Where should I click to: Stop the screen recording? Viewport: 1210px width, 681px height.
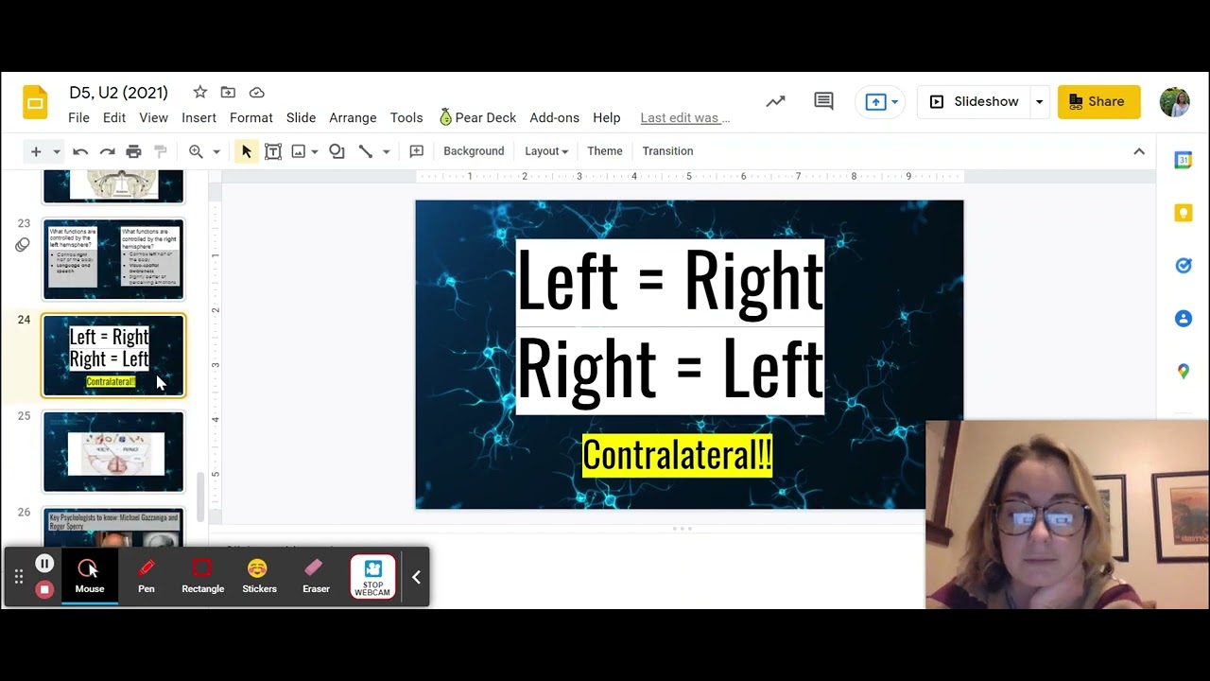44,589
